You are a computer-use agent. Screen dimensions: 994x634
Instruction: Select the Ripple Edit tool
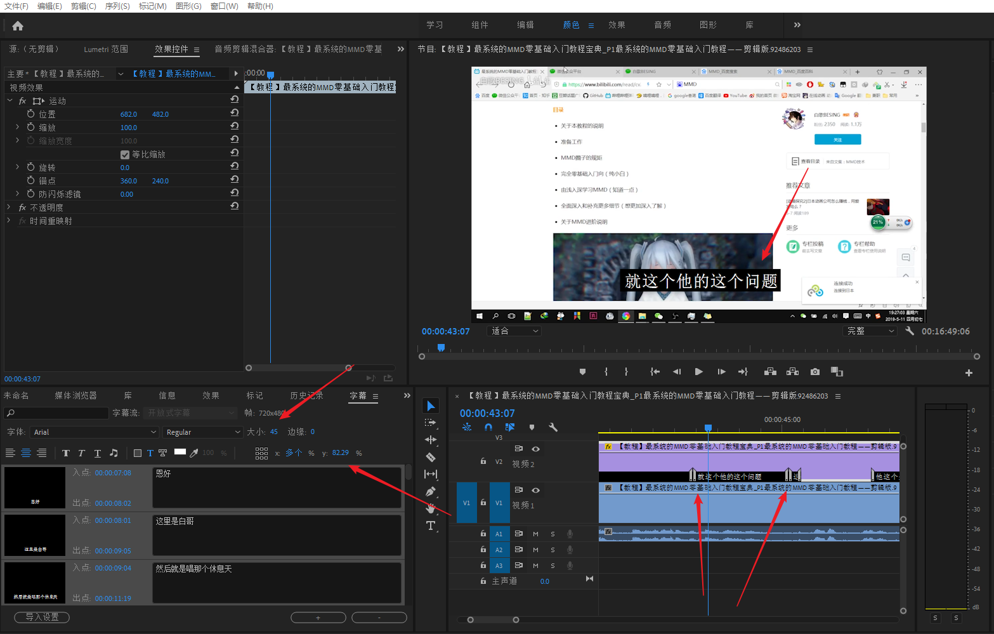[431, 440]
